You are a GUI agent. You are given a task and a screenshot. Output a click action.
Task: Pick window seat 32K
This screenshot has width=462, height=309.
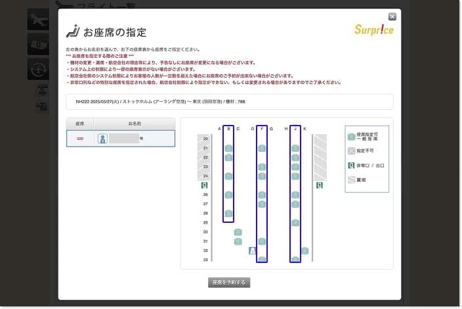(304, 250)
